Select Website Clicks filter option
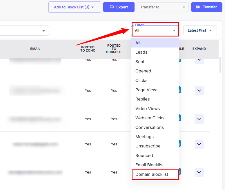Image resolution: width=225 pixels, height=190 pixels. [x=150, y=118]
